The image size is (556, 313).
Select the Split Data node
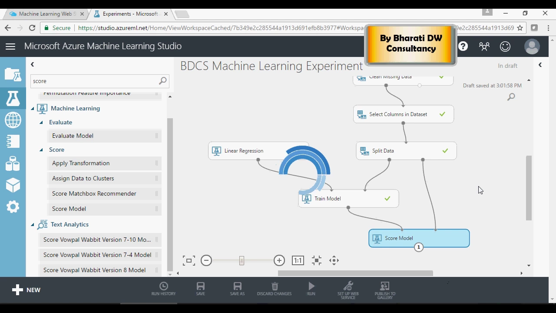[406, 151]
